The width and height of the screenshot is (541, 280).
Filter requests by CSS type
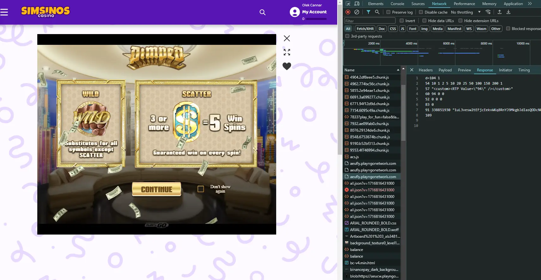(x=393, y=28)
